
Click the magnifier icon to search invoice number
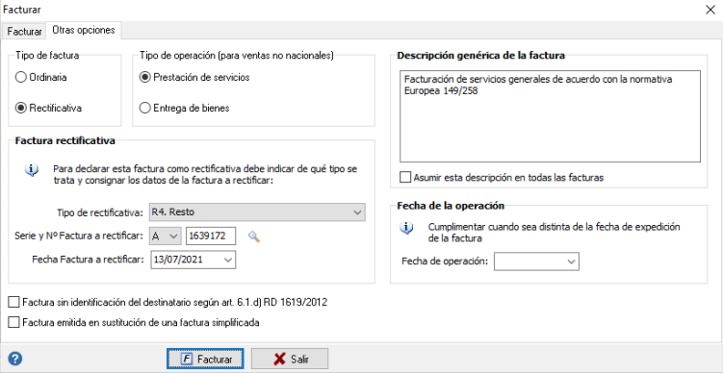pyautogui.click(x=254, y=236)
